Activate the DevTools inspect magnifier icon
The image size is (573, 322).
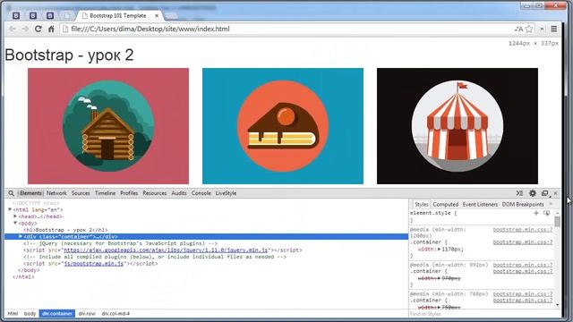[12, 193]
